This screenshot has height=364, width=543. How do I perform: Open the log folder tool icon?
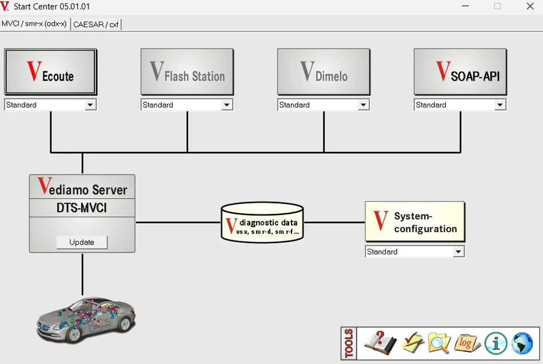tap(467, 343)
